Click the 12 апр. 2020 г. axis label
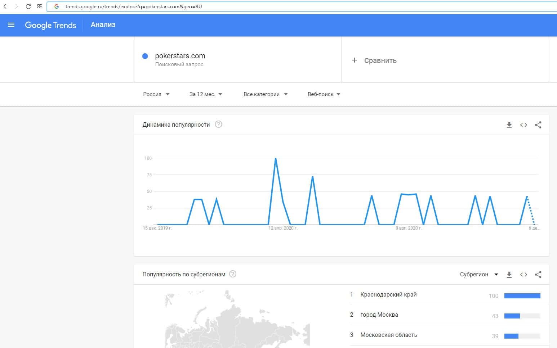This screenshot has width=557, height=348. tap(283, 228)
